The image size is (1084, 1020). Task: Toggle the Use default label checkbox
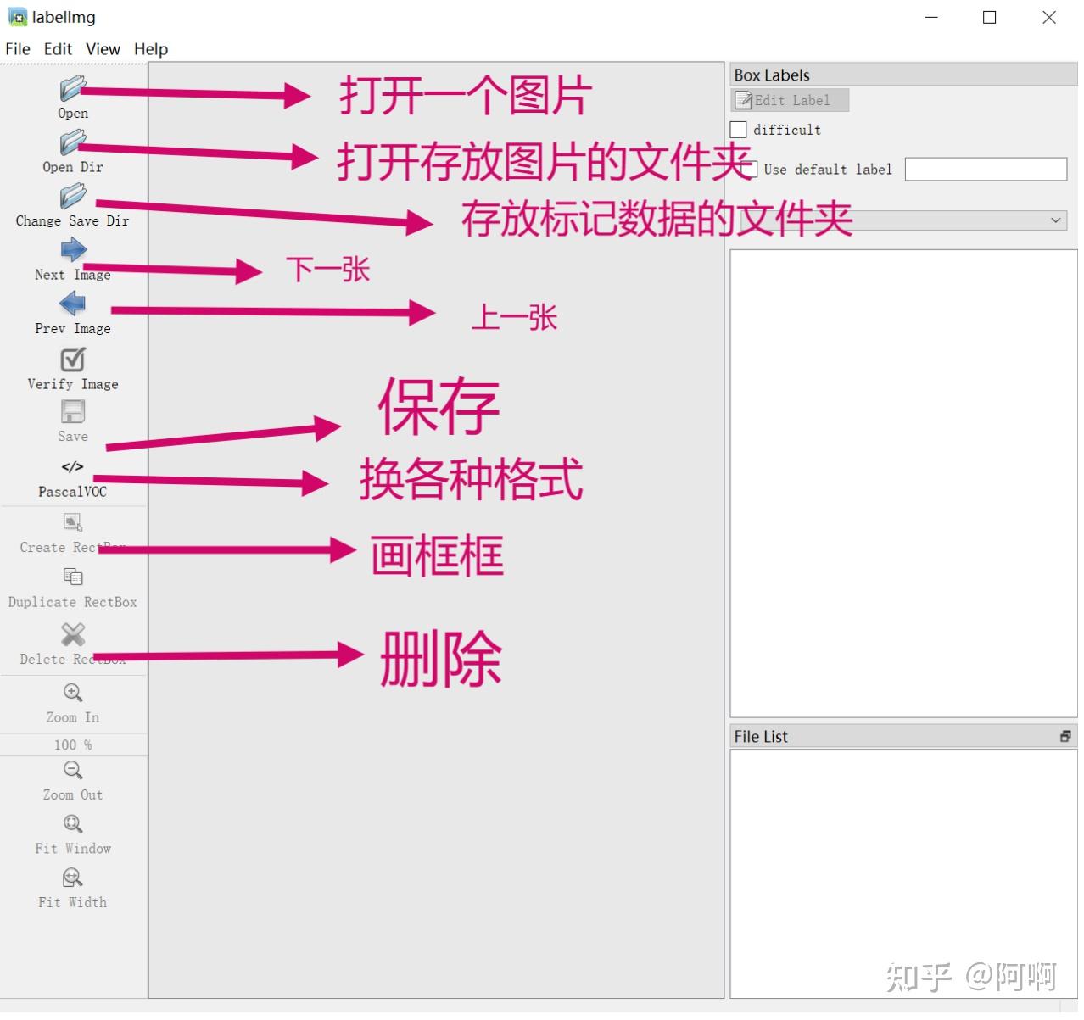click(750, 170)
